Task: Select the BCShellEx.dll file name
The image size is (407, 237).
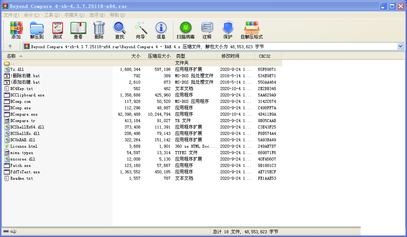Action: (25, 133)
